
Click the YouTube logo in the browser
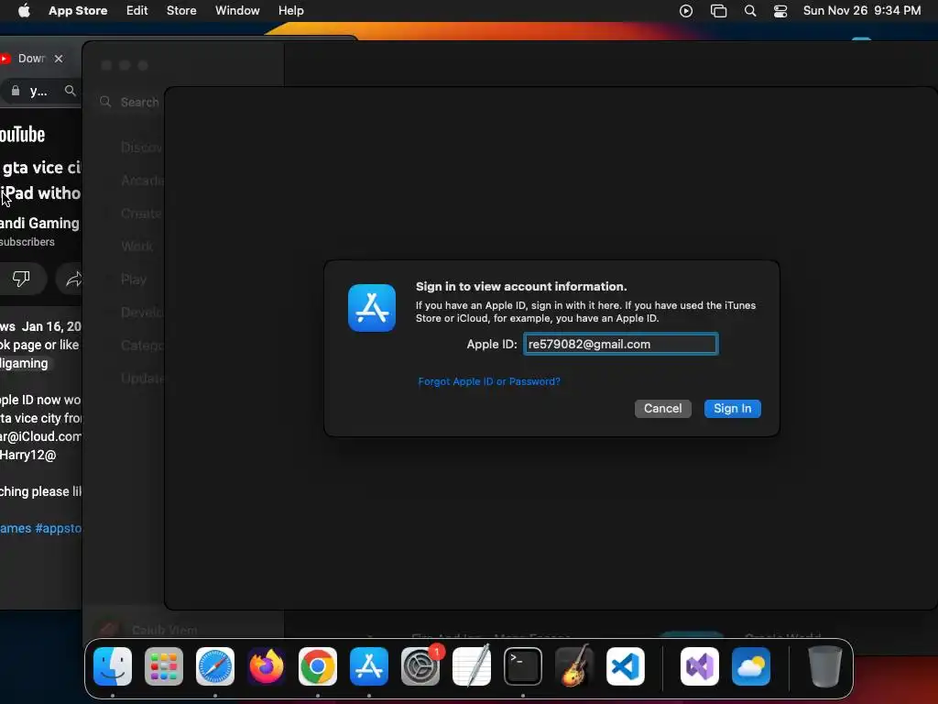click(x=22, y=135)
